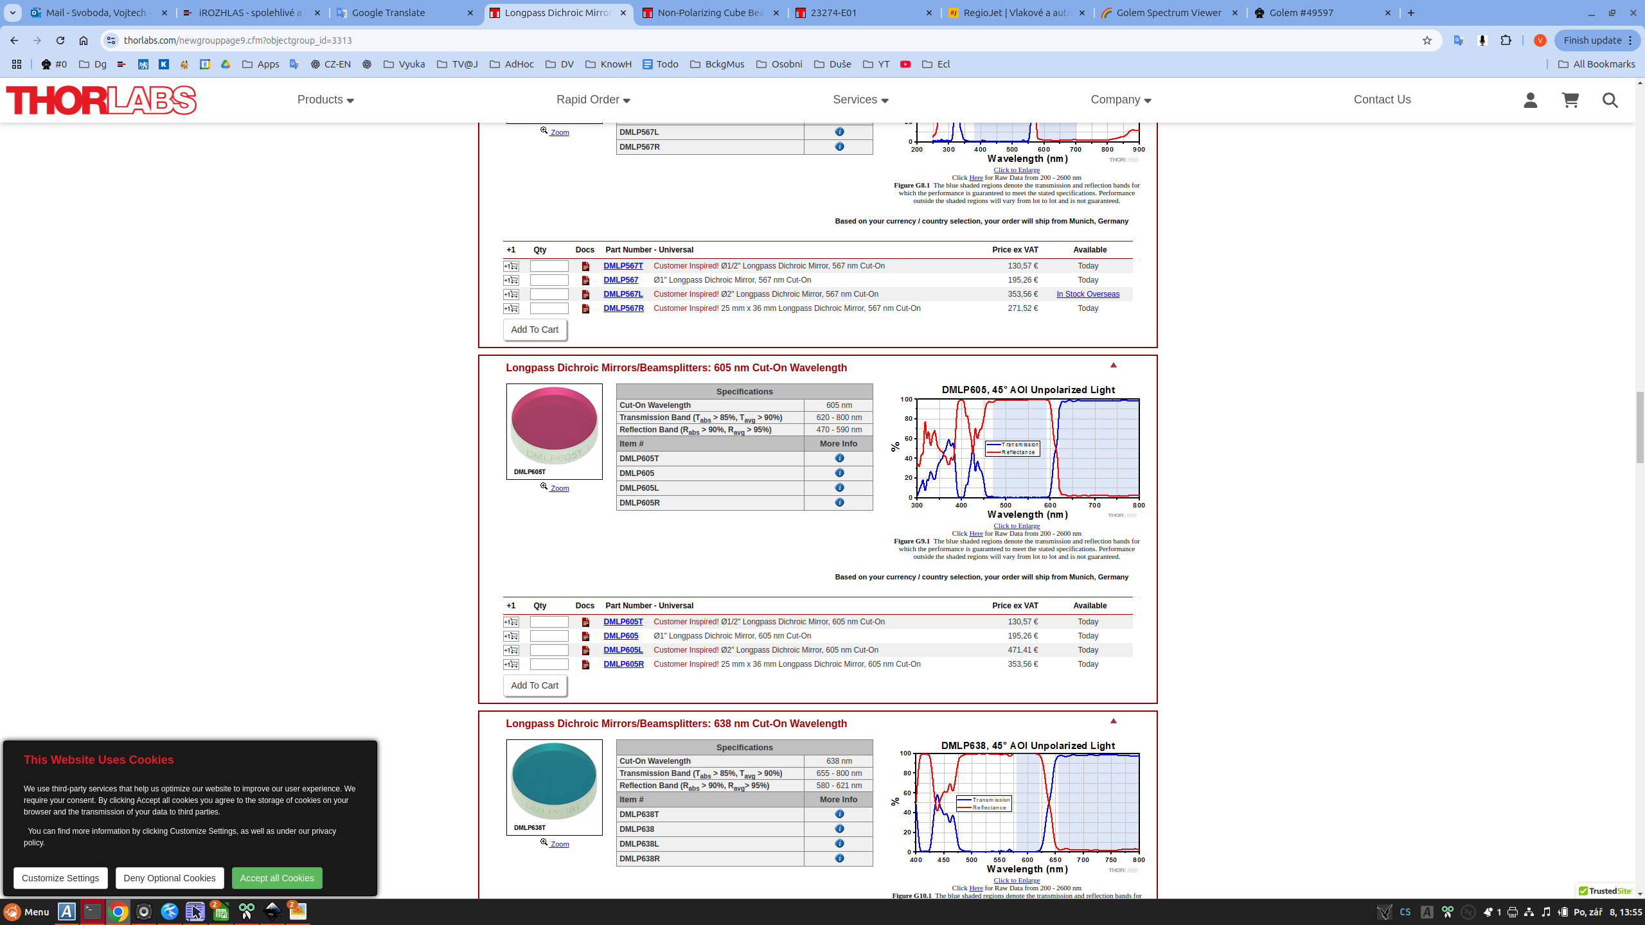Click Accept all Cookies button
The height and width of the screenshot is (925, 1645).
(x=277, y=878)
